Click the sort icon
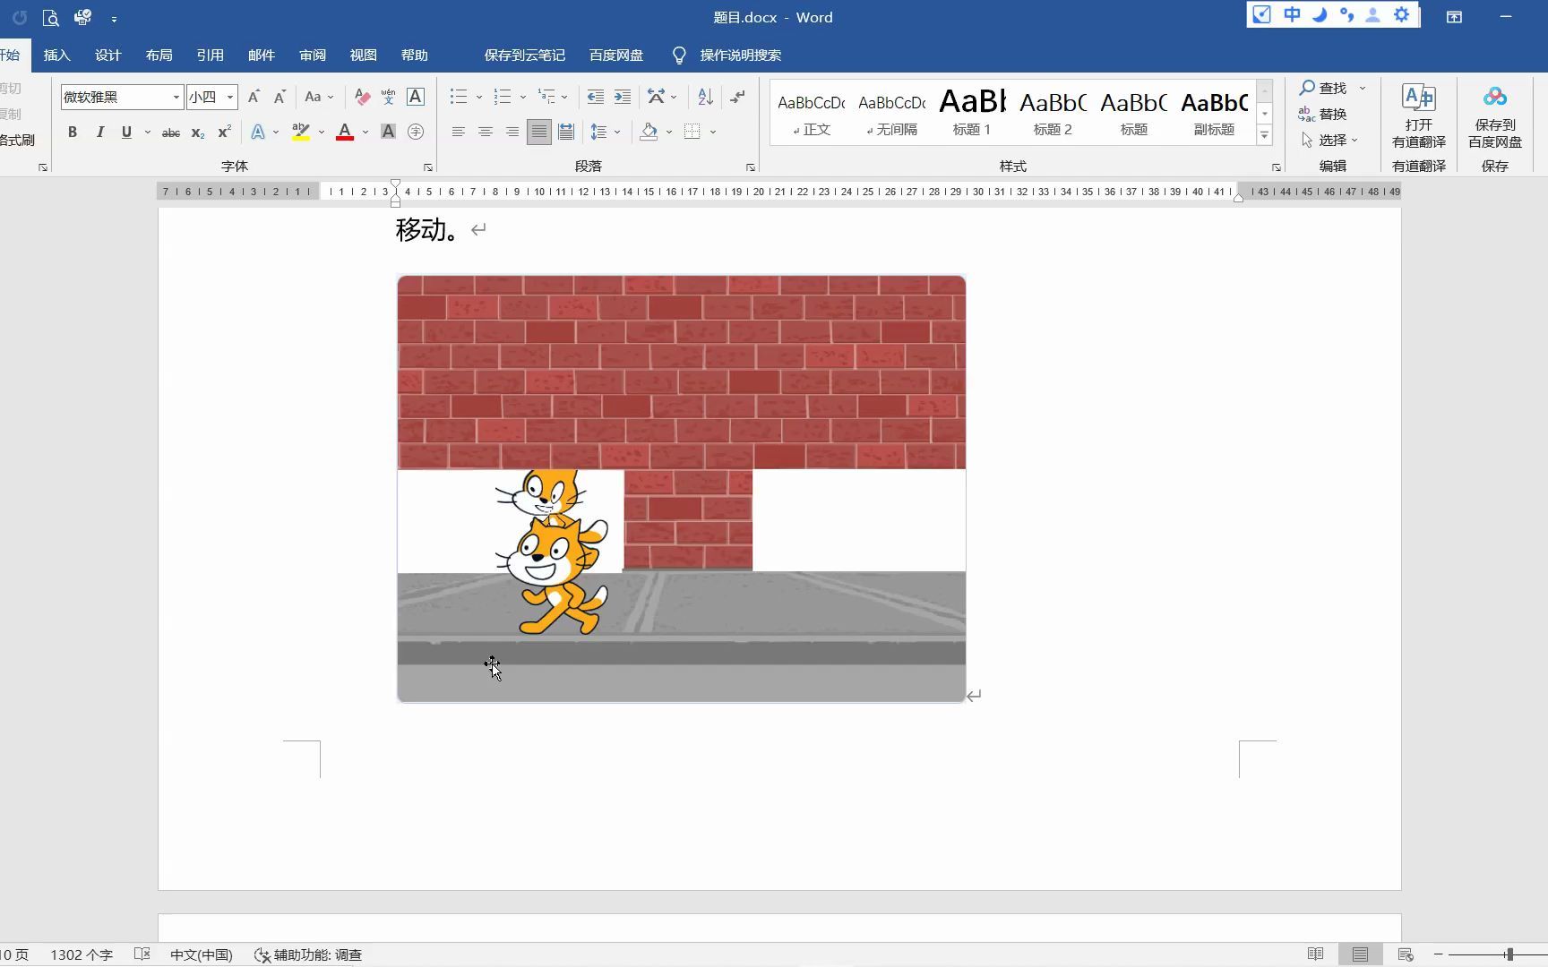The width and height of the screenshot is (1548, 967). tap(705, 97)
